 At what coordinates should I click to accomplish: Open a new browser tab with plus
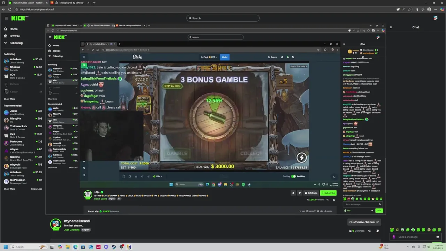click(94, 3)
